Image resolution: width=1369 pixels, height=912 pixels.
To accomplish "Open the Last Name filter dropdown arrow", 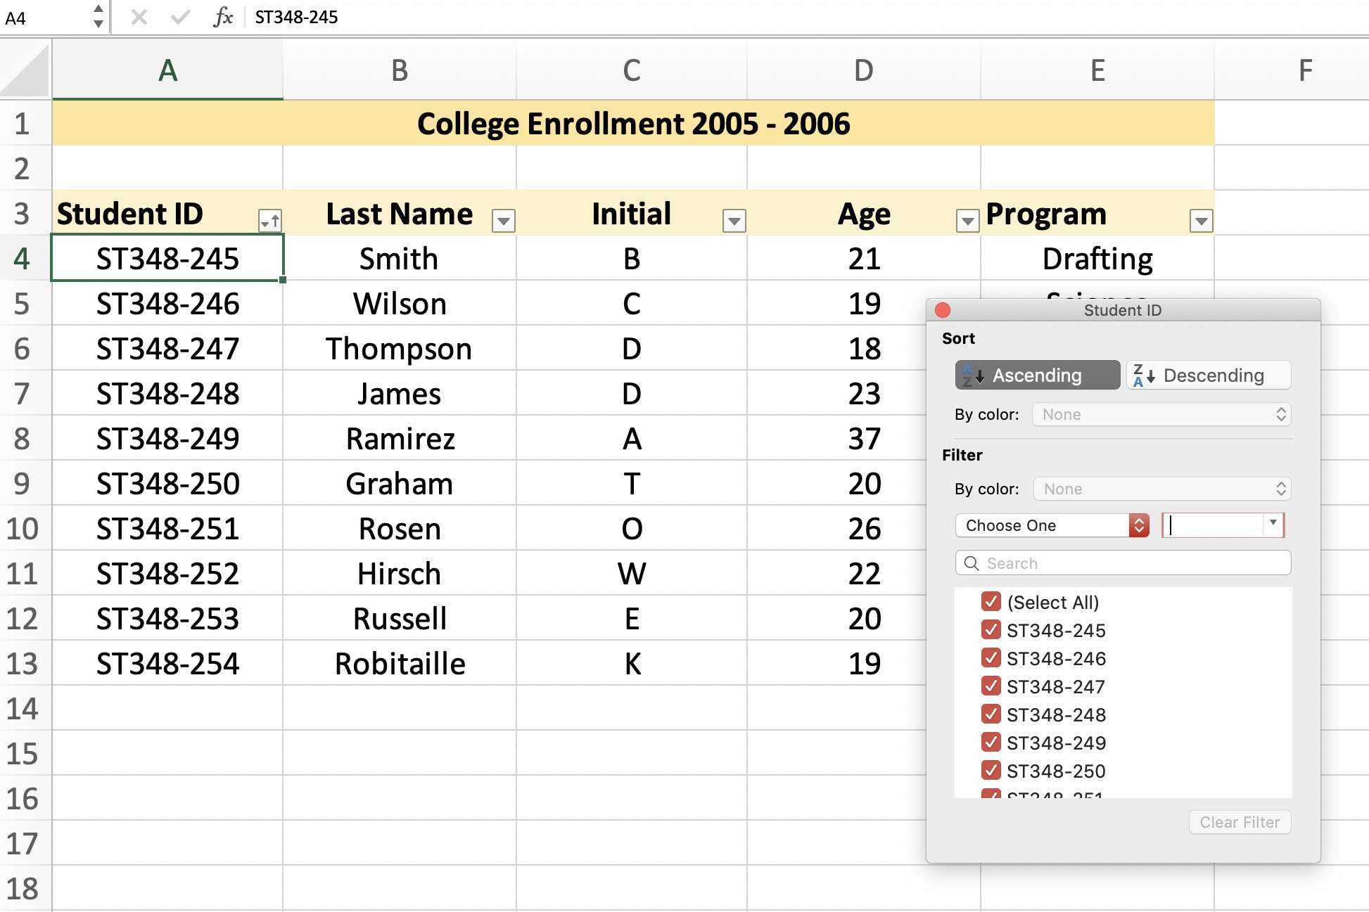I will pos(503,221).
